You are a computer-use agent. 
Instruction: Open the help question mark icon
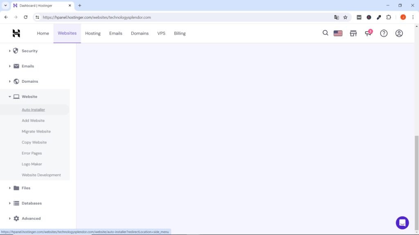[x=383, y=33]
